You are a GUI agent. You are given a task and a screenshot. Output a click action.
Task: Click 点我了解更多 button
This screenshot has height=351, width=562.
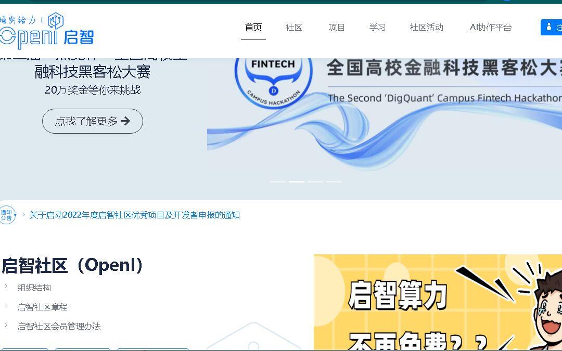point(93,121)
